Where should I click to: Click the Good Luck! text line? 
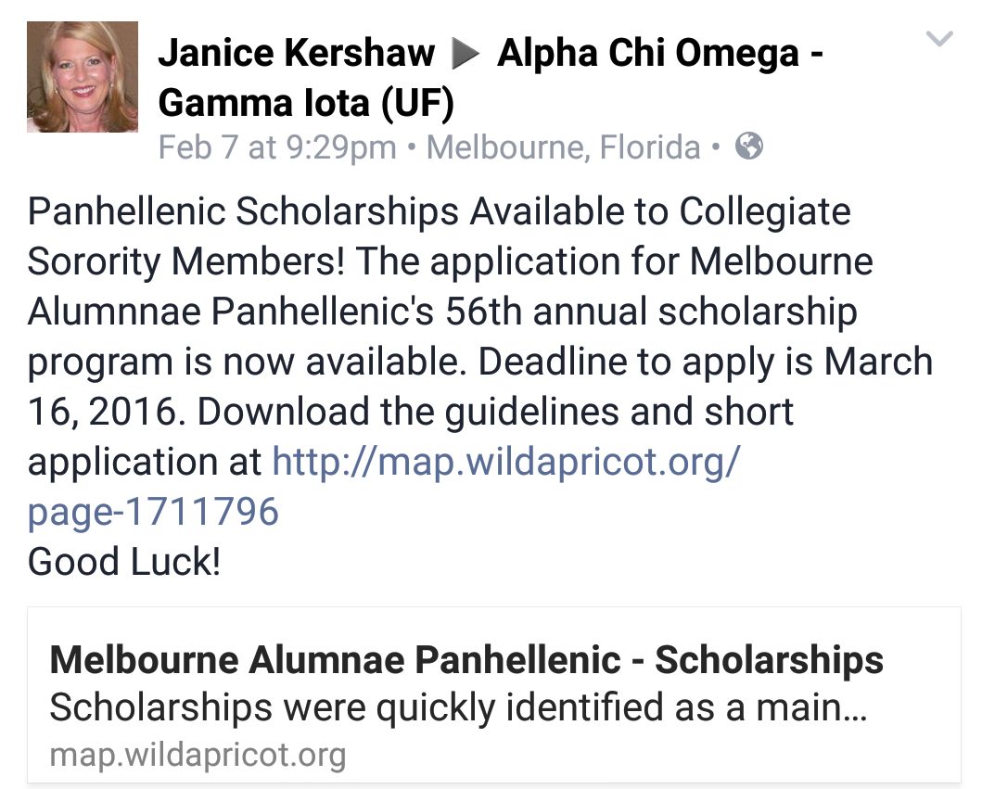(x=124, y=561)
